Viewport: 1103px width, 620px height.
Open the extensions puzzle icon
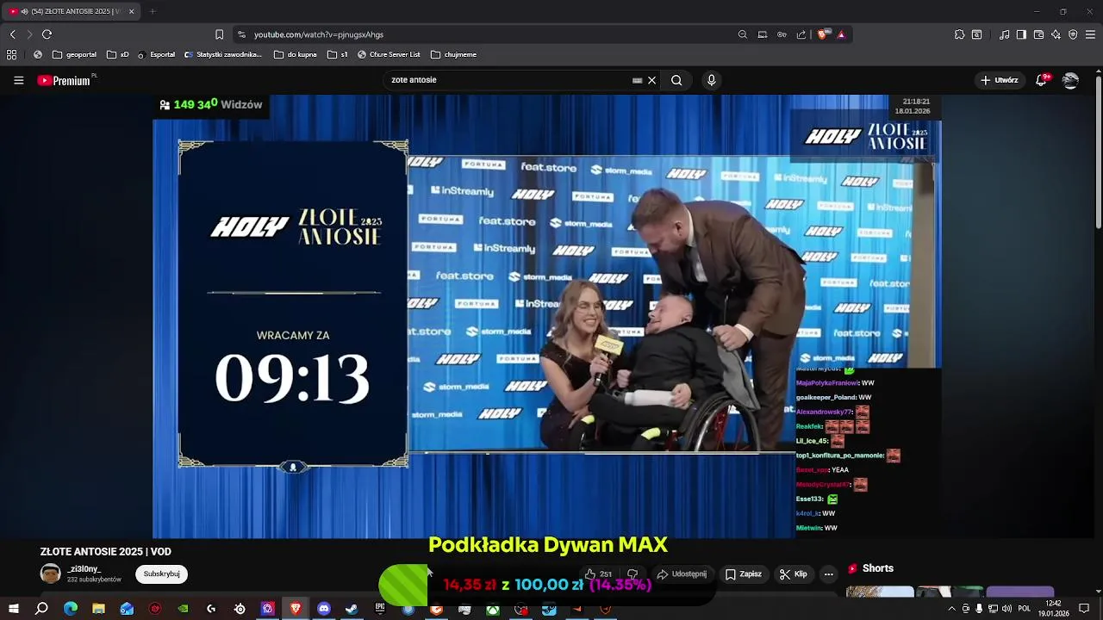click(x=959, y=34)
